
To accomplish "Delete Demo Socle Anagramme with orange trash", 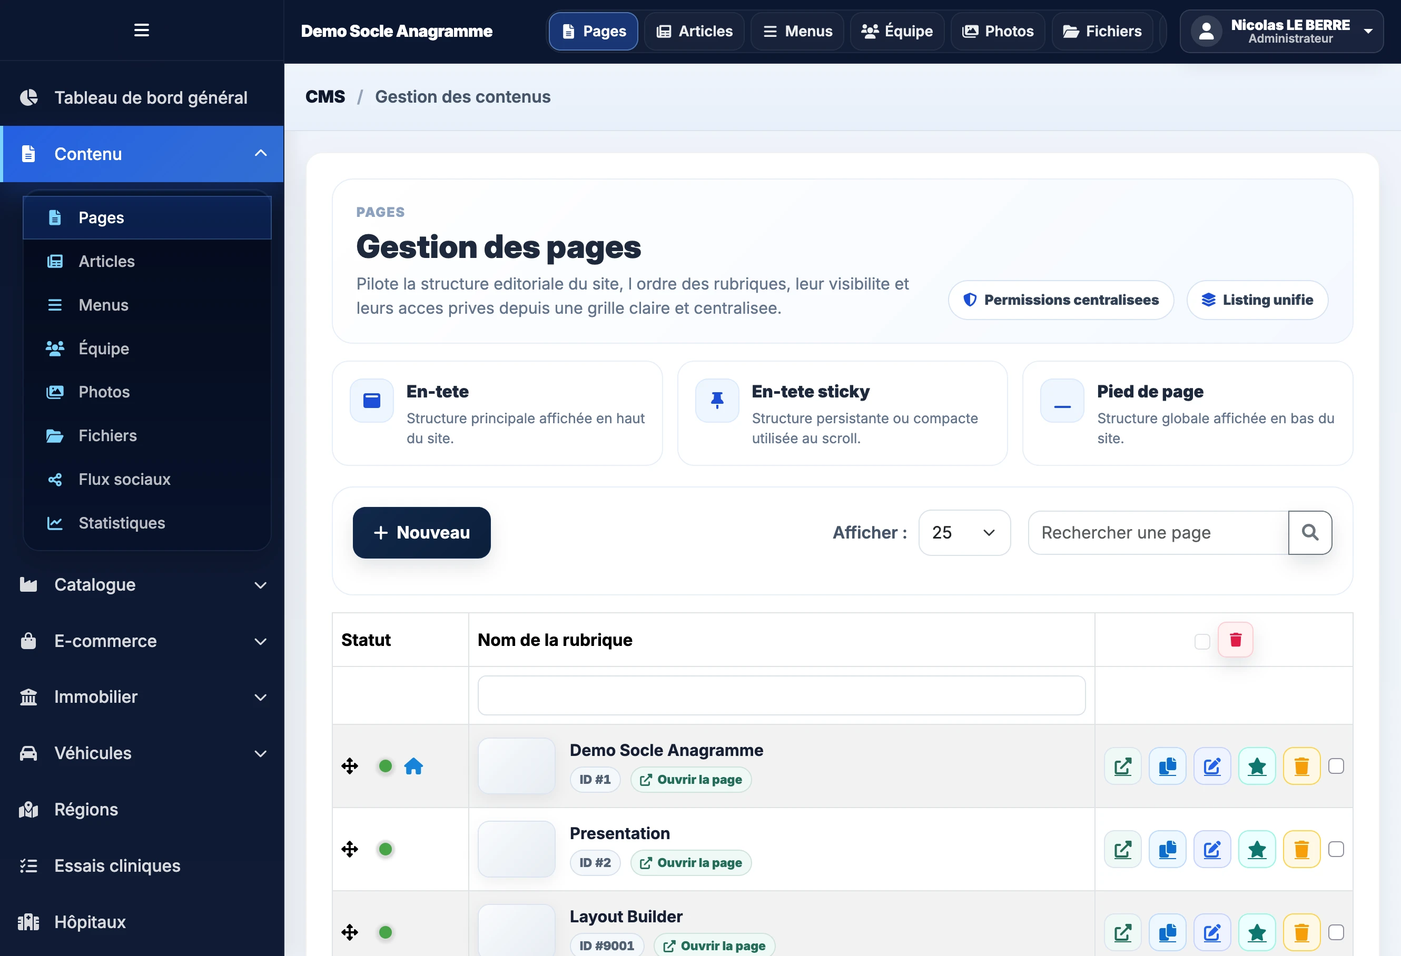I will click(1301, 766).
